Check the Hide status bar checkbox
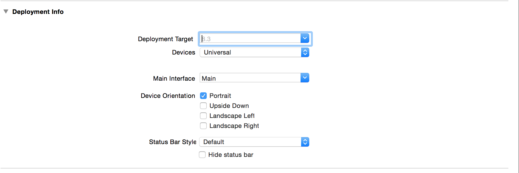The image size is (519, 173). (x=202, y=155)
